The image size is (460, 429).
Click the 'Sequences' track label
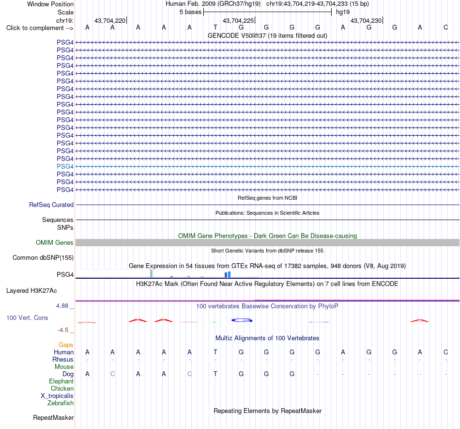tap(58, 220)
